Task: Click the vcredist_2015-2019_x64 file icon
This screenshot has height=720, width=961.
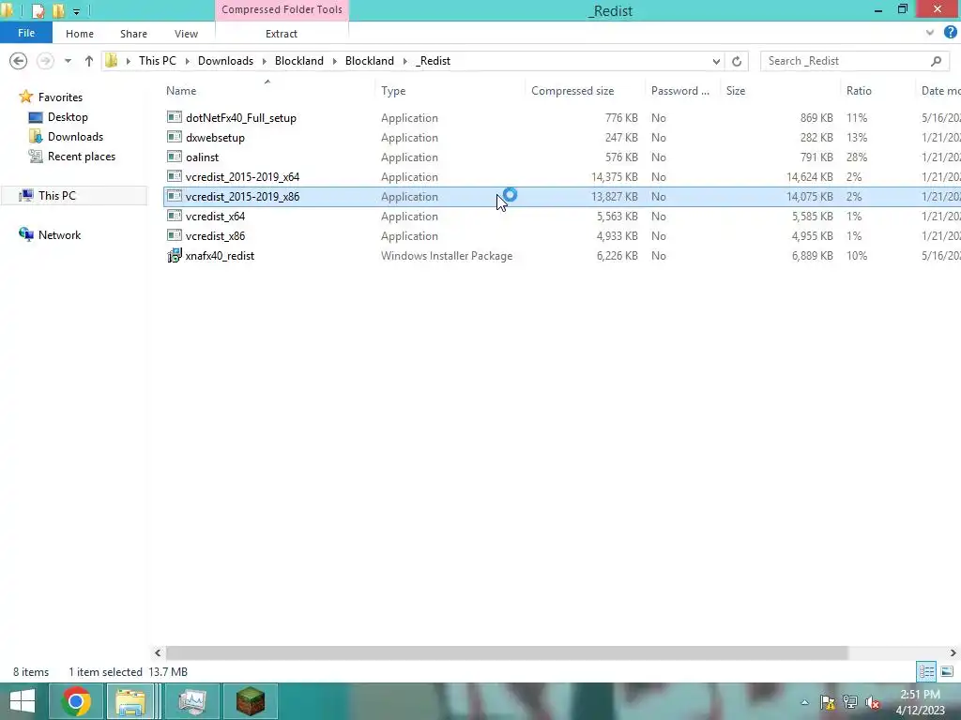Action: click(175, 176)
